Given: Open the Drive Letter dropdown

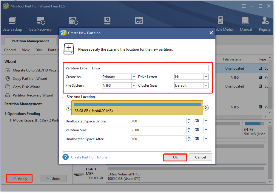Looking at the screenshot, I should (x=206, y=77).
